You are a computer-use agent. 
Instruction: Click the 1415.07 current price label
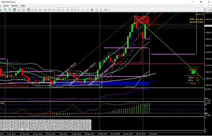[x=208, y=26]
